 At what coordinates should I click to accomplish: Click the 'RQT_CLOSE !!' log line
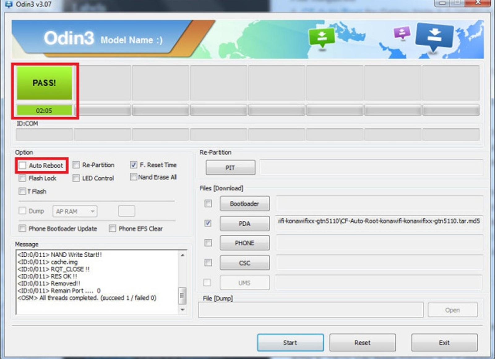click(54, 269)
